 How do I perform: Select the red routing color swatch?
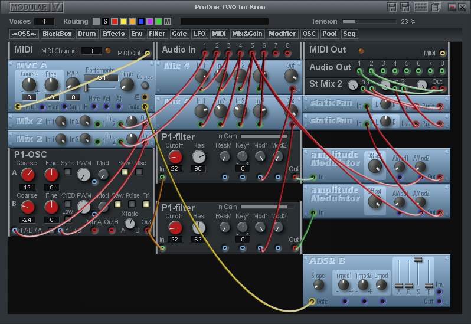coord(115,21)
